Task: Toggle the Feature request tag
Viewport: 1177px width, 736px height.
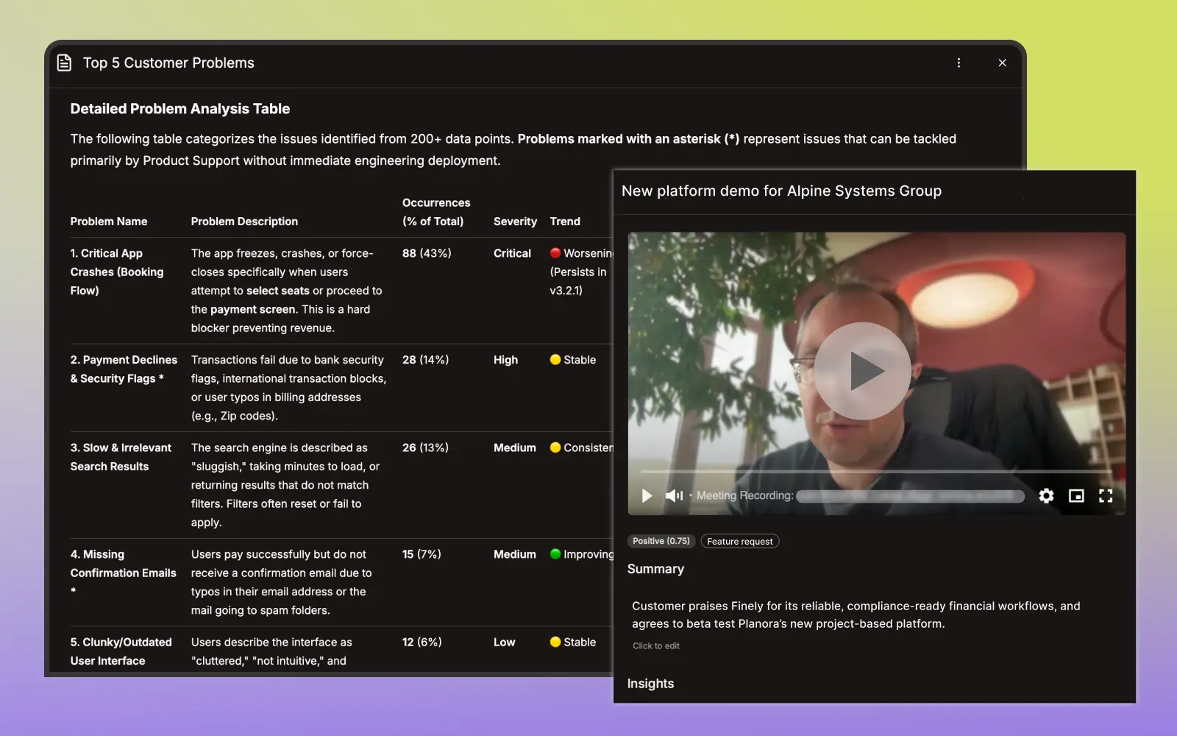Action: (x=739, y=541)
